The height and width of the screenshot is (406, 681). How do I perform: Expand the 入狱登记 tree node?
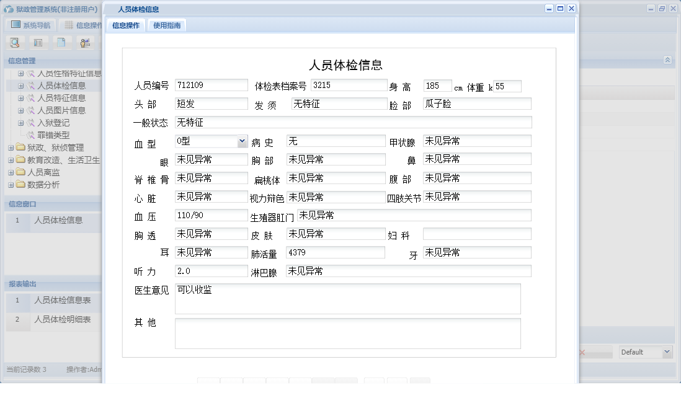click(21, 123)
